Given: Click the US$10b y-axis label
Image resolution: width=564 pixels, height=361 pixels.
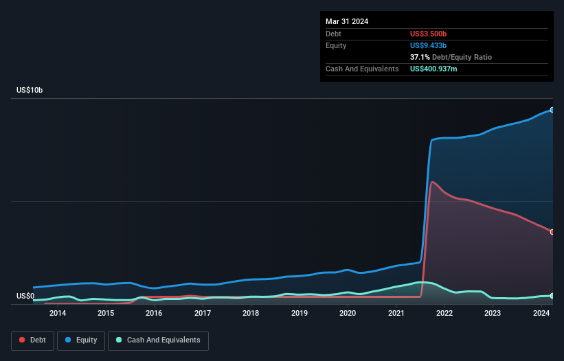Looking at the screenshot, I should 30,90.
